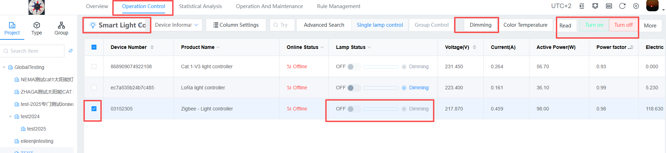The height and width of the screenshot is (153, 666).
Task: Toggle lamp switch for LoRa light controller
Action: coord(353,88)
